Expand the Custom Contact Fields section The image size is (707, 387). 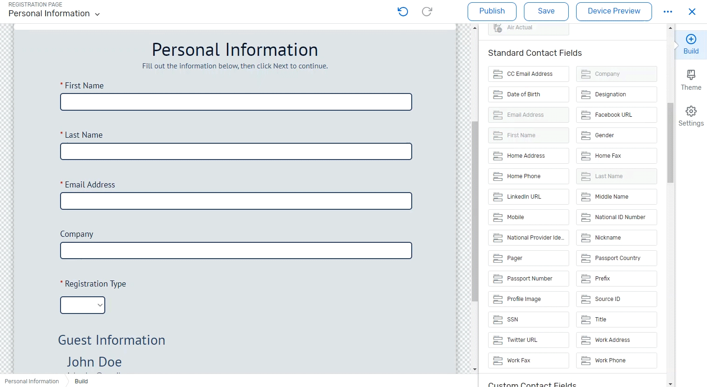pyautogui.click(x=532, y=383)
